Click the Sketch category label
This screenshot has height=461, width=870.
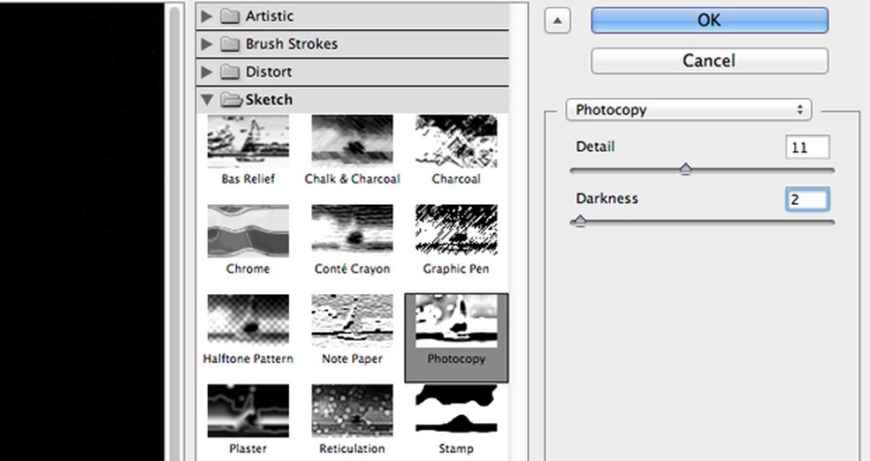(269, 100)
